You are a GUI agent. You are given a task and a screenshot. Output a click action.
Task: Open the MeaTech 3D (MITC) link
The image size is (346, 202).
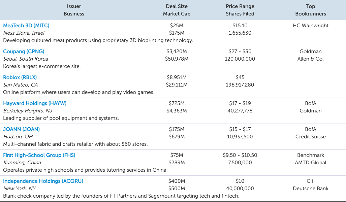click(x=26, y=26)
